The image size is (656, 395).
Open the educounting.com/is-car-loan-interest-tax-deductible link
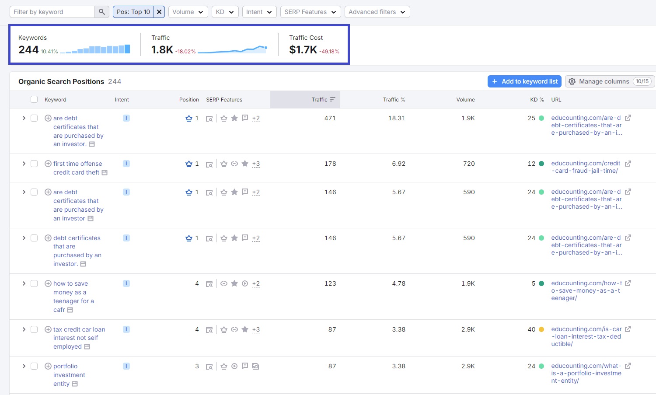coord(586,336)
